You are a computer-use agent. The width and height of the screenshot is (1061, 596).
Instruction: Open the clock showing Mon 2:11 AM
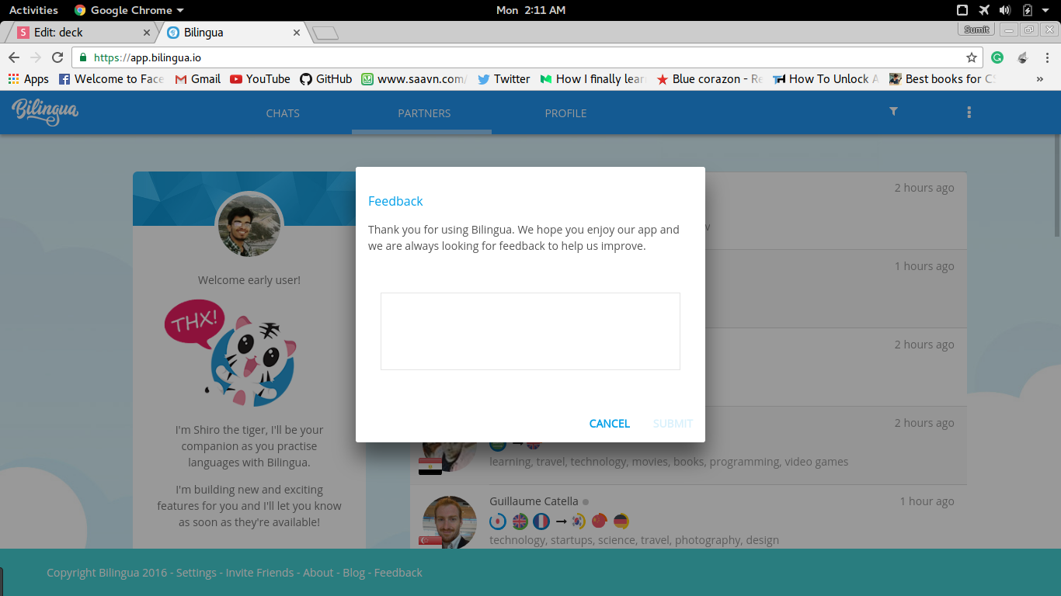tap(530, 10)
